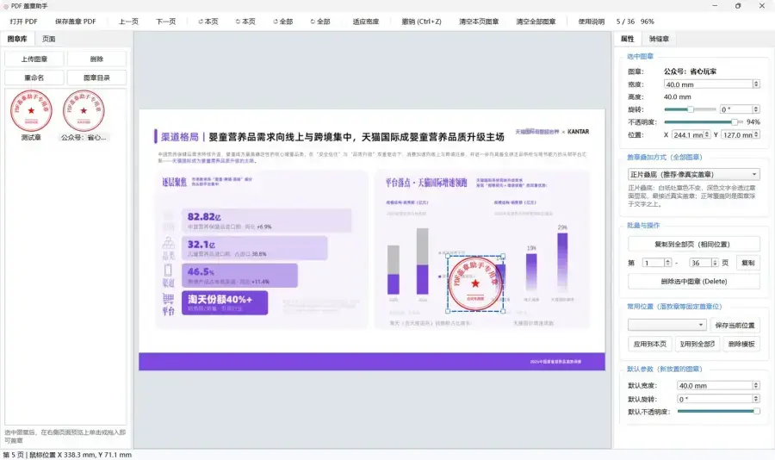Click the X position spinner arrows
The image size is (775, 460).
(707, 134)
